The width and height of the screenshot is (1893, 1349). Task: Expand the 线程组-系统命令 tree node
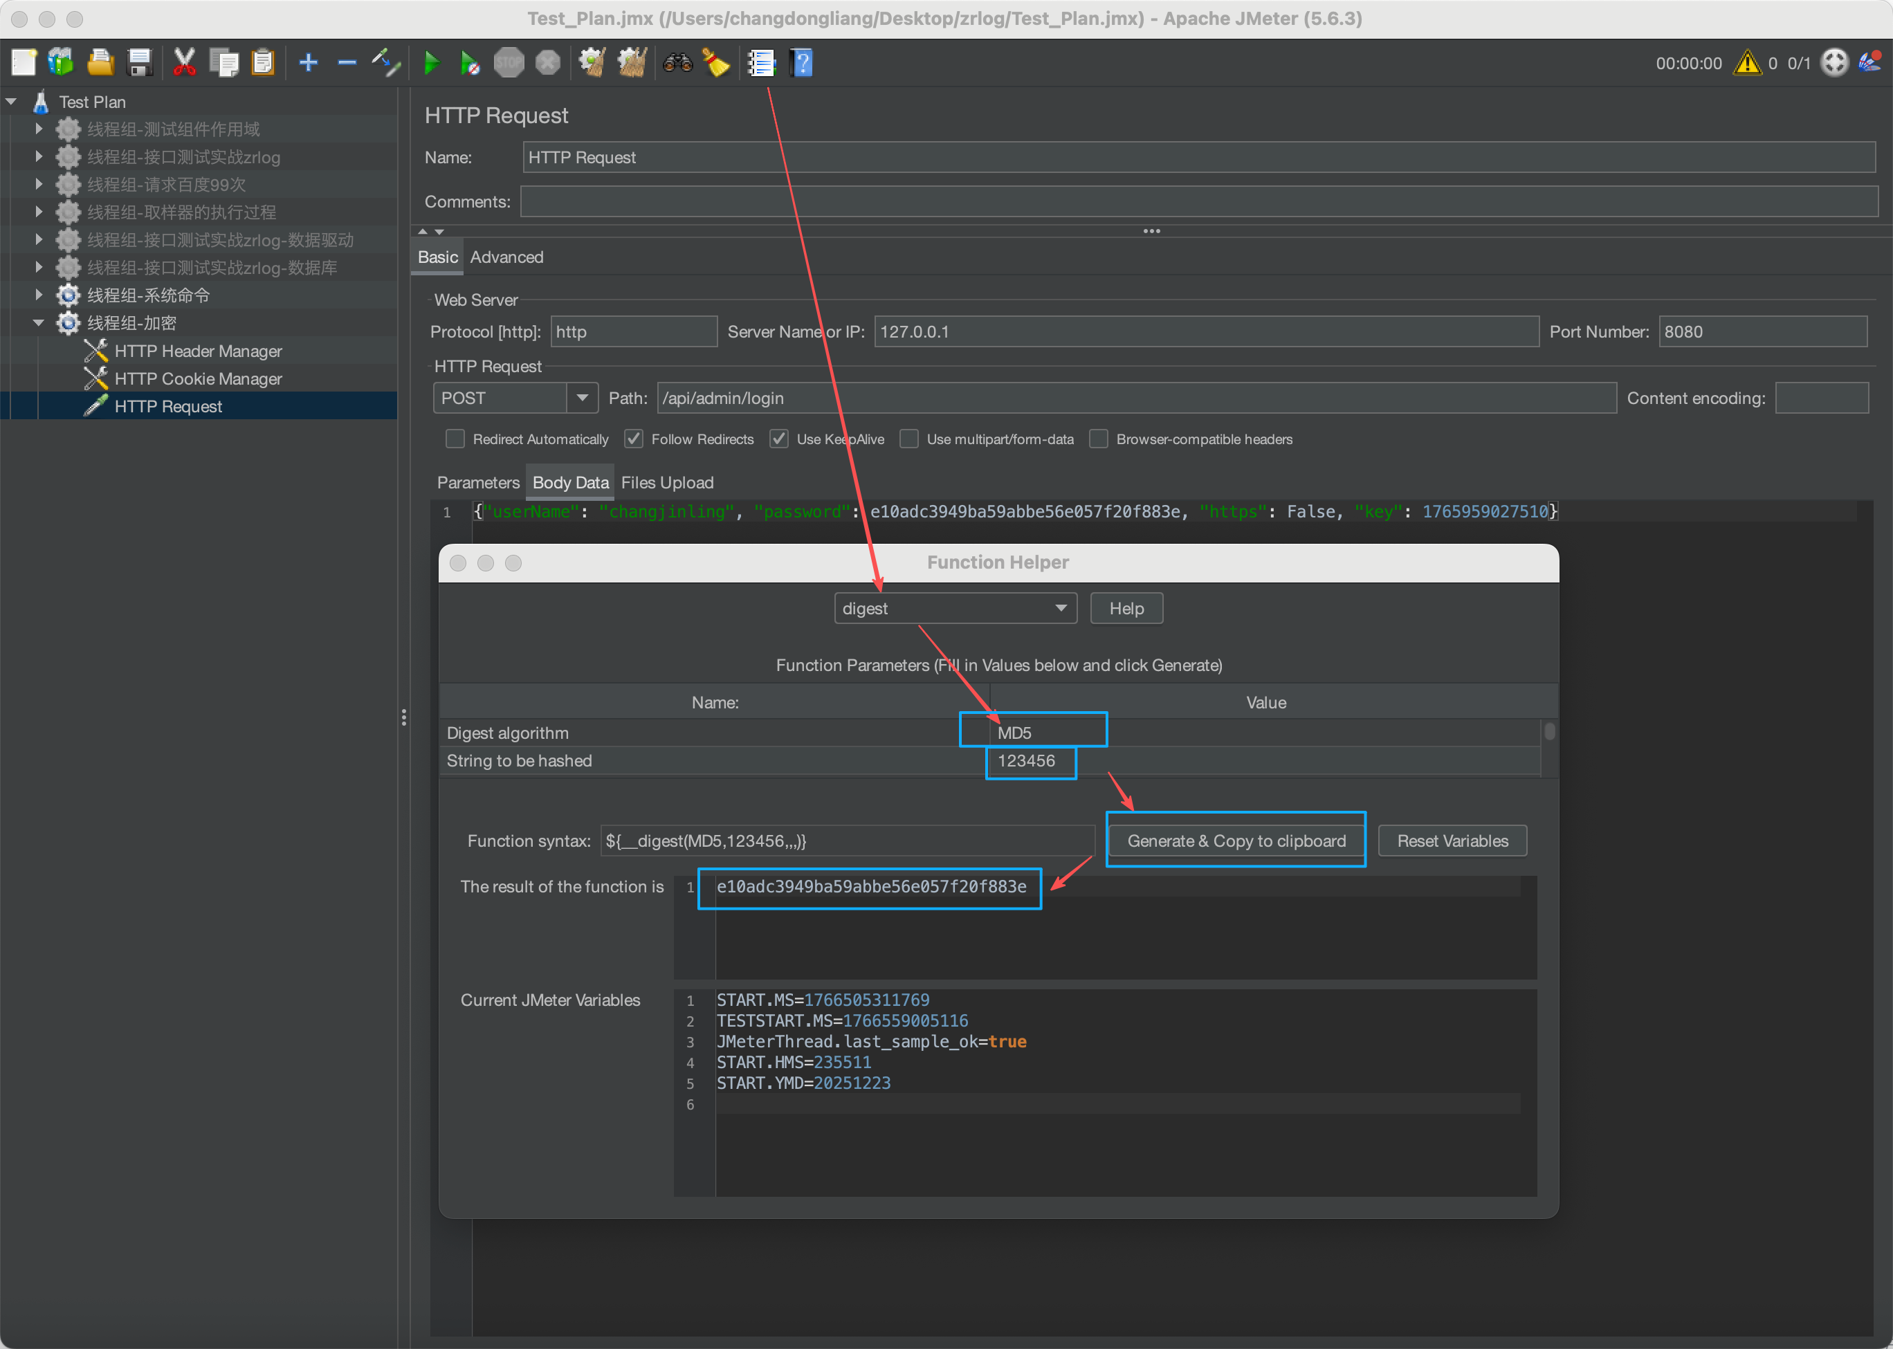38,295
